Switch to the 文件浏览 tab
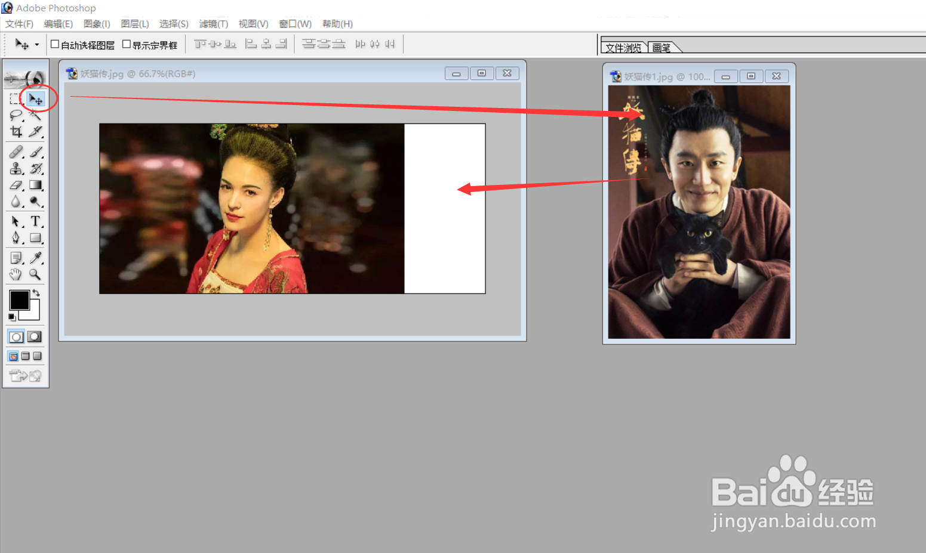 [624, 48]
